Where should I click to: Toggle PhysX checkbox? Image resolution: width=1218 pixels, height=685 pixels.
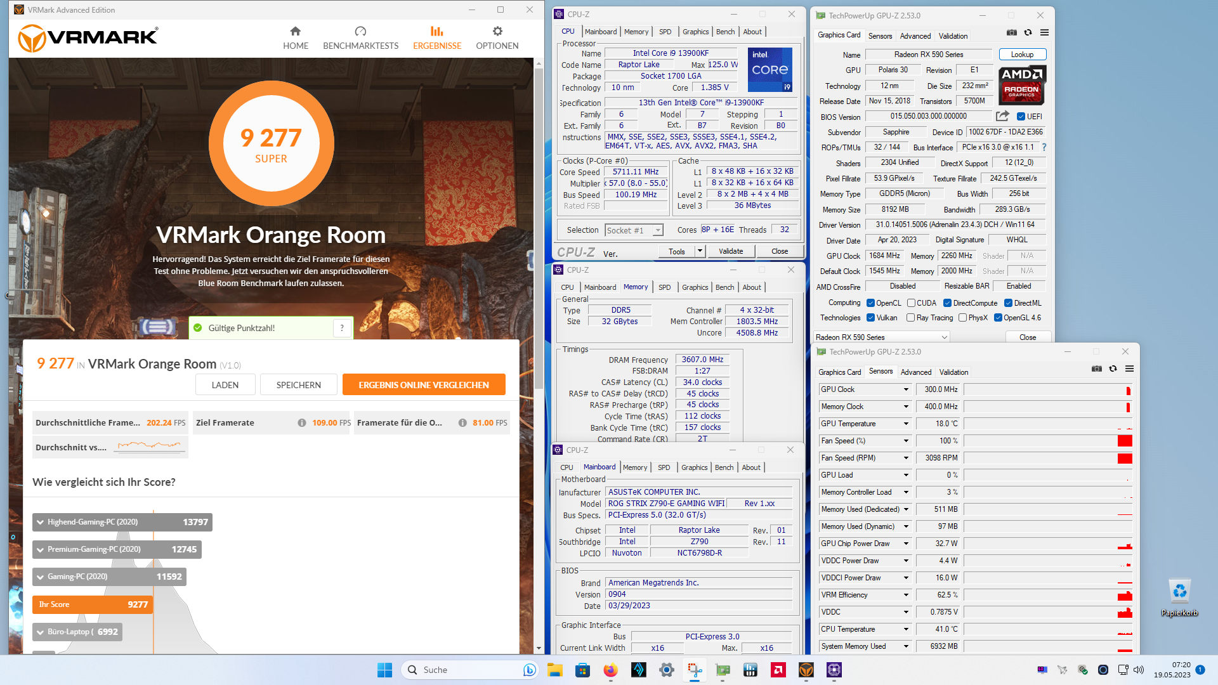[x=963, y=318]
